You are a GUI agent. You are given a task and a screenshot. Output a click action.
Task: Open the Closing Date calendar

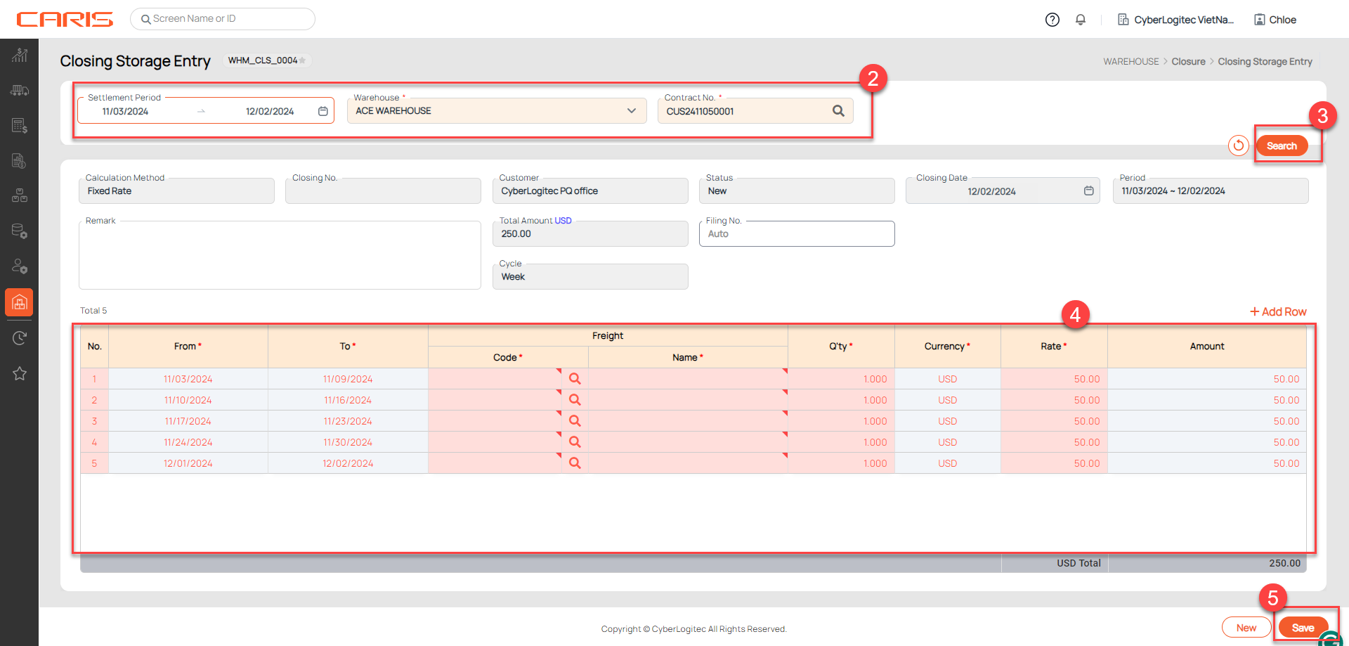click(x=1088, y=191)
